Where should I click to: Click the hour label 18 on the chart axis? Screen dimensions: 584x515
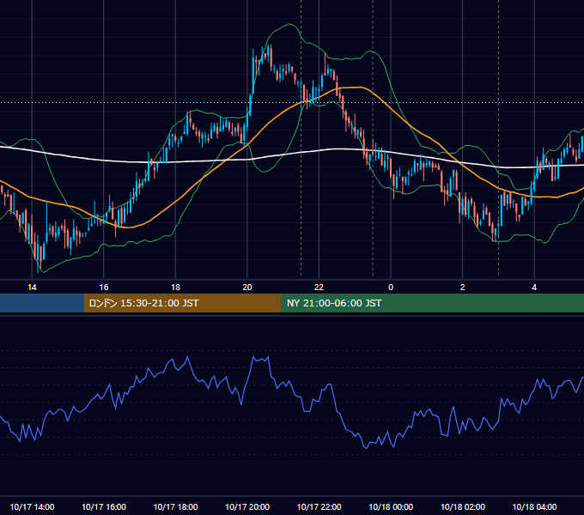click(175, 288)
